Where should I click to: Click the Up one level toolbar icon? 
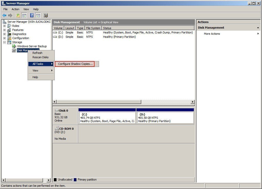tap(18, 16)
